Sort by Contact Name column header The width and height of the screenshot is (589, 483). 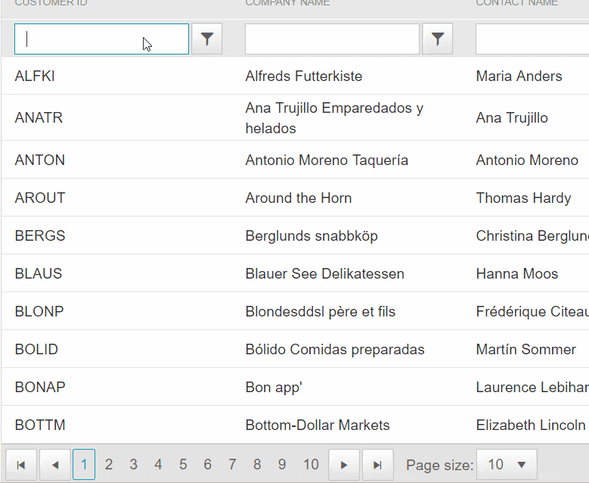pyautogui.click(x=517, y=3)
